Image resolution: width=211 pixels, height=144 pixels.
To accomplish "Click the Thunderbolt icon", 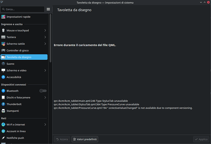I will click(3, 104).
